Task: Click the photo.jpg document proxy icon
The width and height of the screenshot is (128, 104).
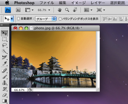Action: pyautogui.click(x=31, y=28)
